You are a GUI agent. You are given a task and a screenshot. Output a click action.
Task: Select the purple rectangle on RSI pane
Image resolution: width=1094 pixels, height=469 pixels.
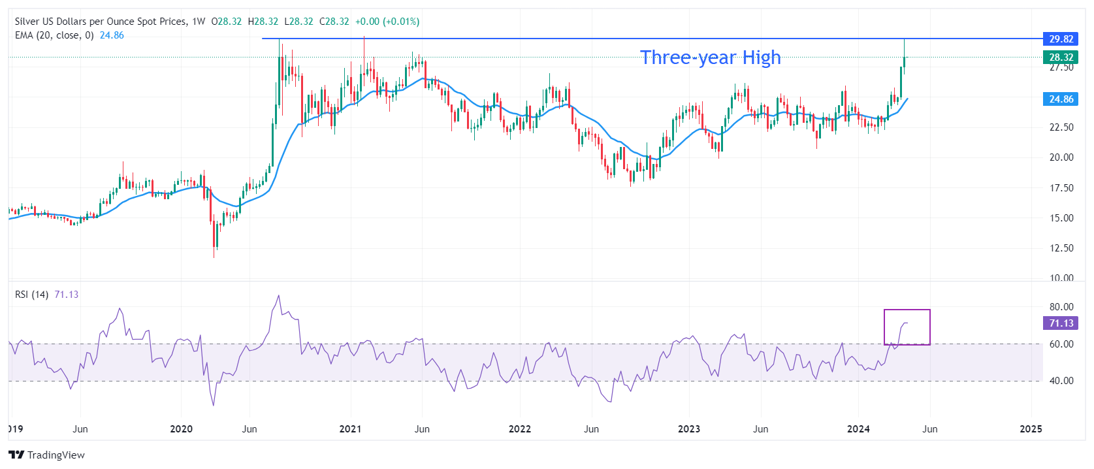tap(907, 310)
